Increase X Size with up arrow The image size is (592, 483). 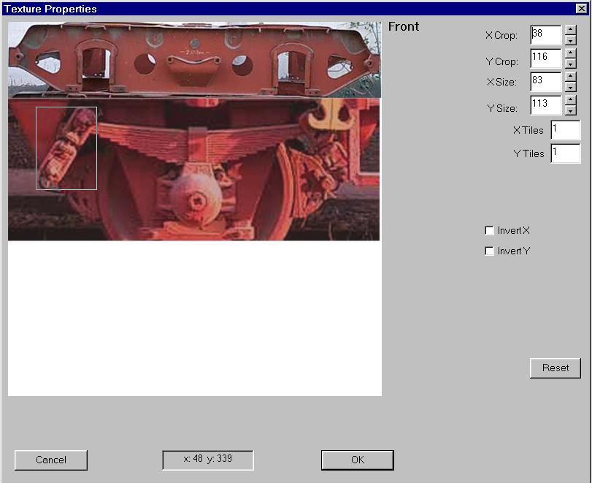click(x=571, y=76)
